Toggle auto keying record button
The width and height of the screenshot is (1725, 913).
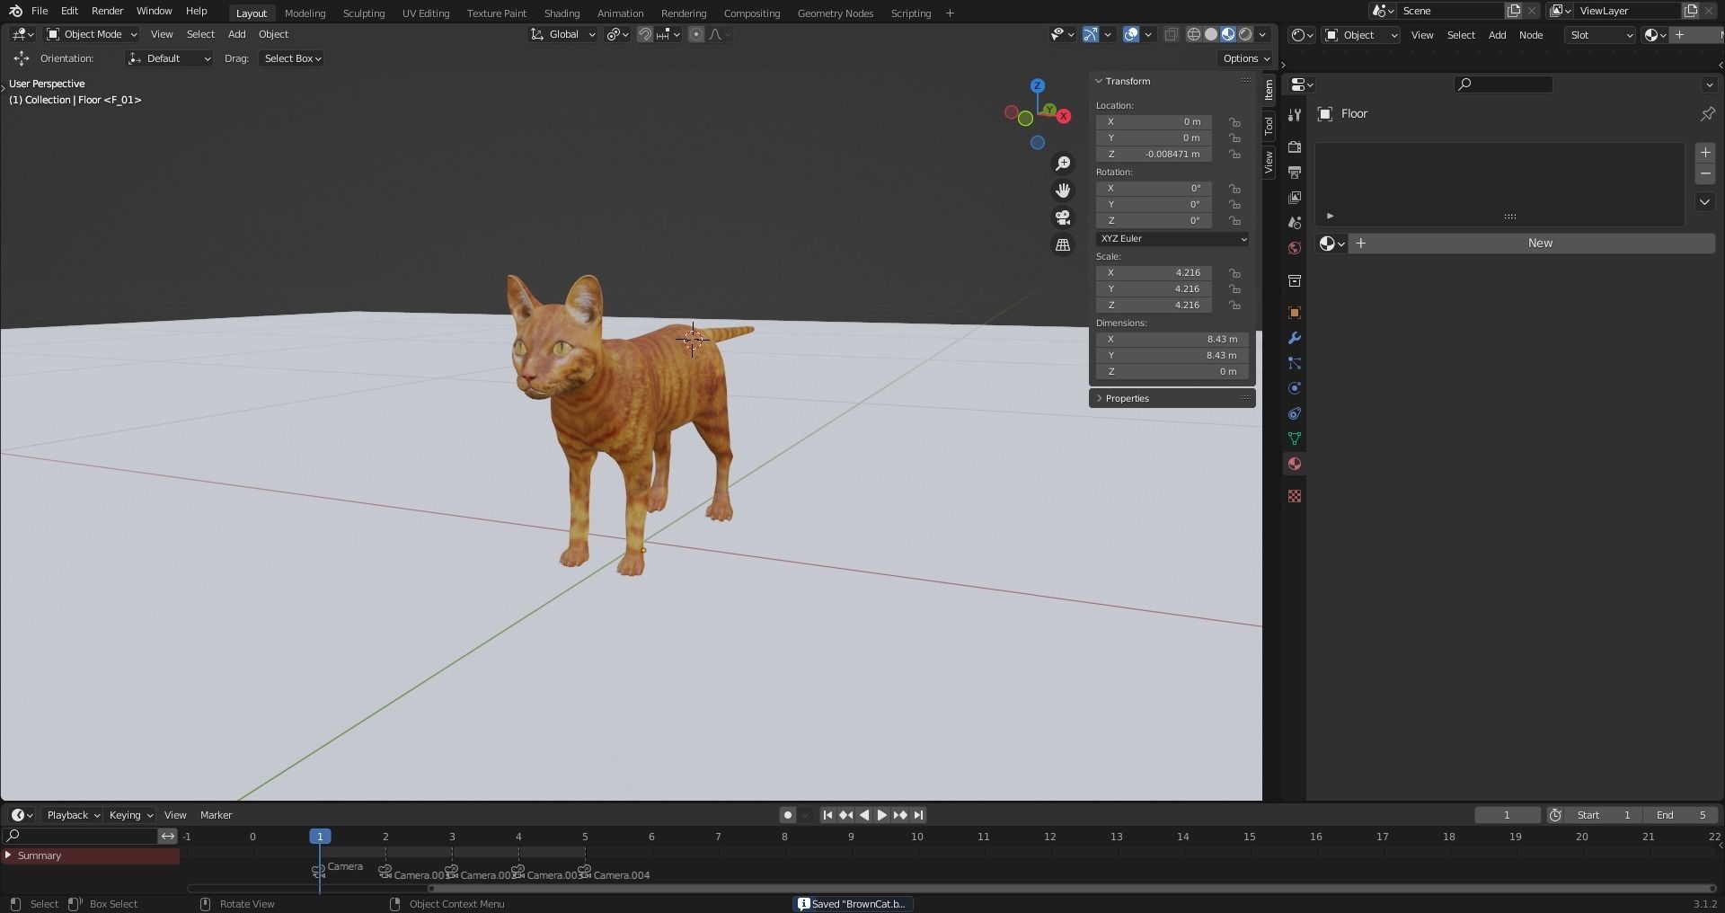(788, 815)
